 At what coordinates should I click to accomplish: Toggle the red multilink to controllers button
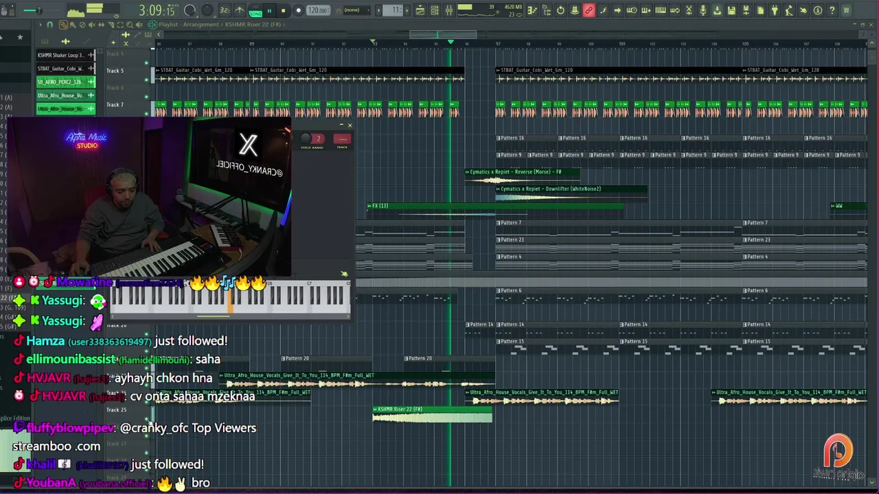tap(589, 10)
